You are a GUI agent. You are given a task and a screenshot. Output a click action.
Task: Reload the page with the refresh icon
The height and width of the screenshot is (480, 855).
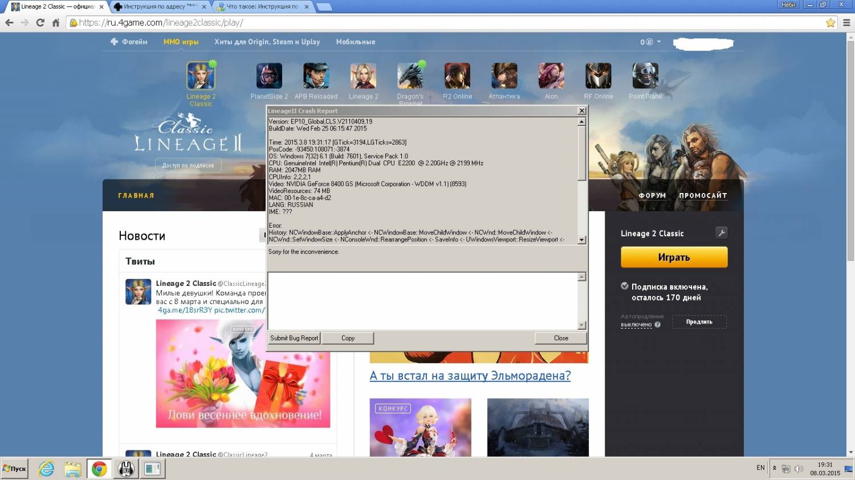click(x=40, y=23)
